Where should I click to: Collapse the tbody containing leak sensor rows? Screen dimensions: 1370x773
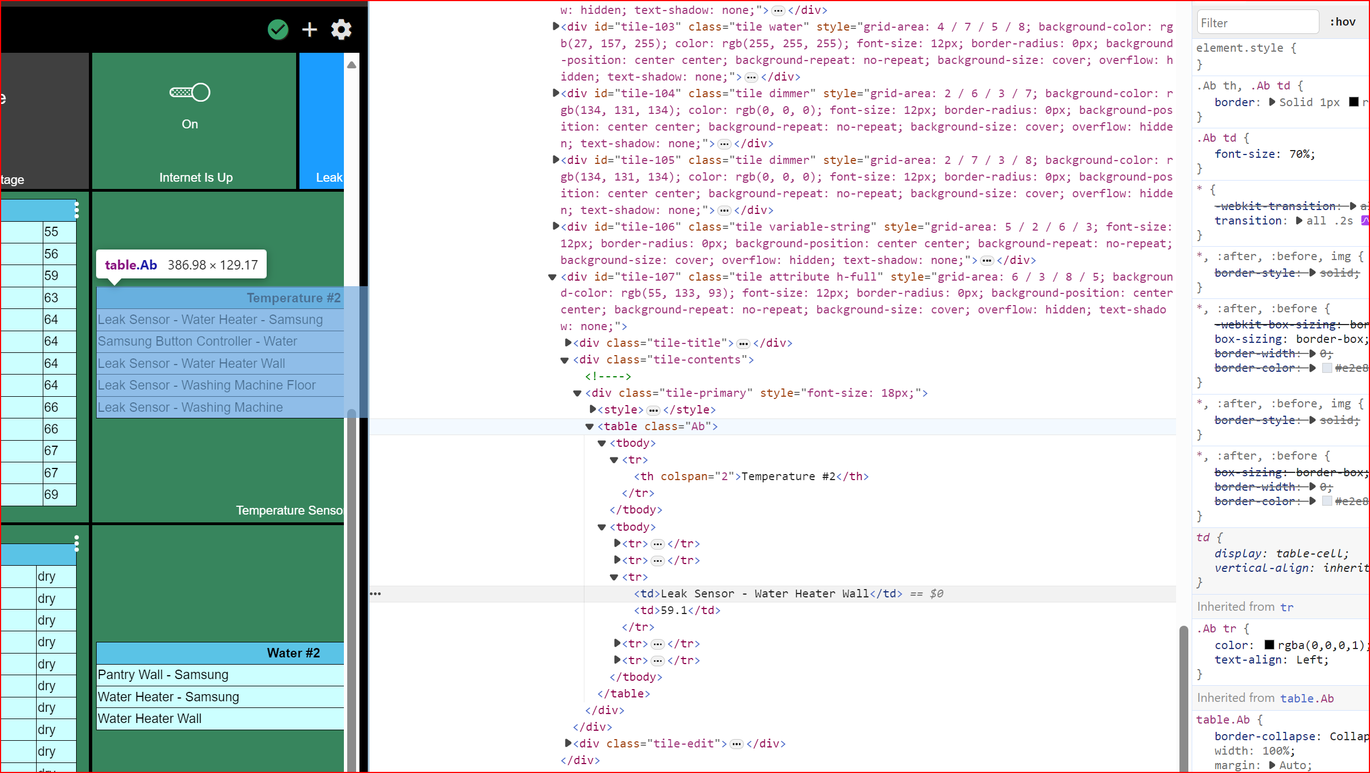(602, 527)
